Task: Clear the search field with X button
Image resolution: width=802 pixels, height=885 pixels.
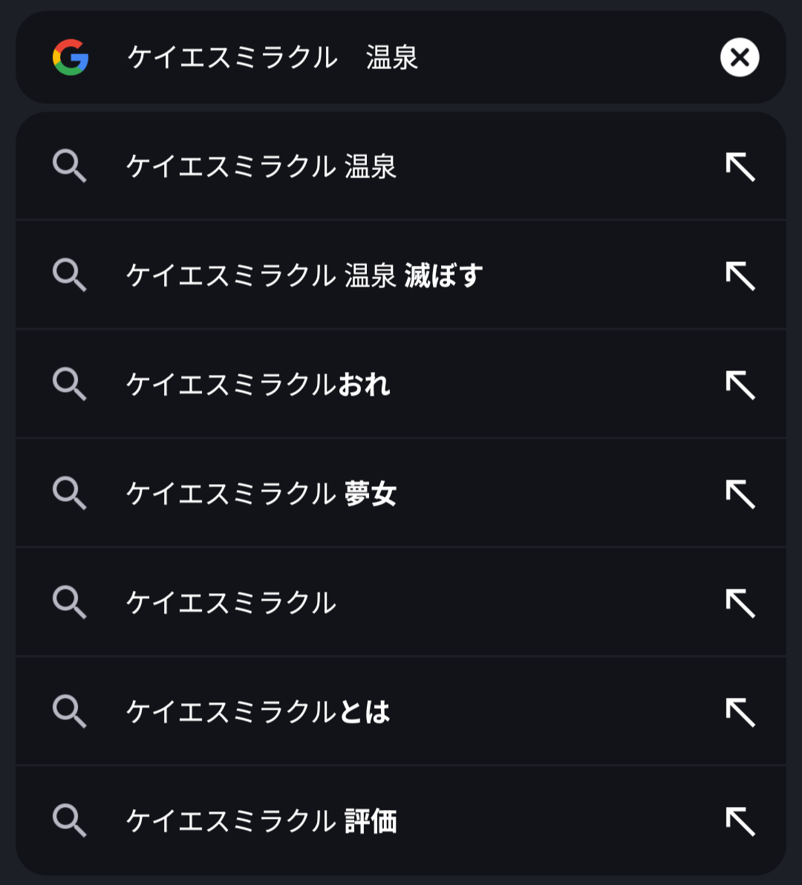Action: point(740,58)
